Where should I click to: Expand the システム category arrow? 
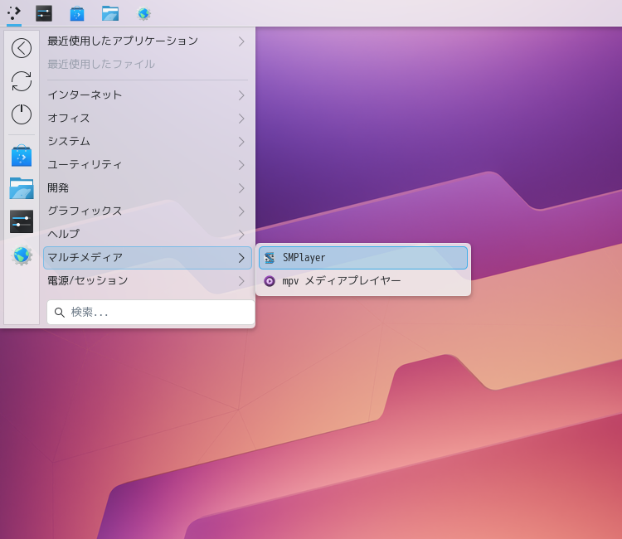tap(241, 142)
